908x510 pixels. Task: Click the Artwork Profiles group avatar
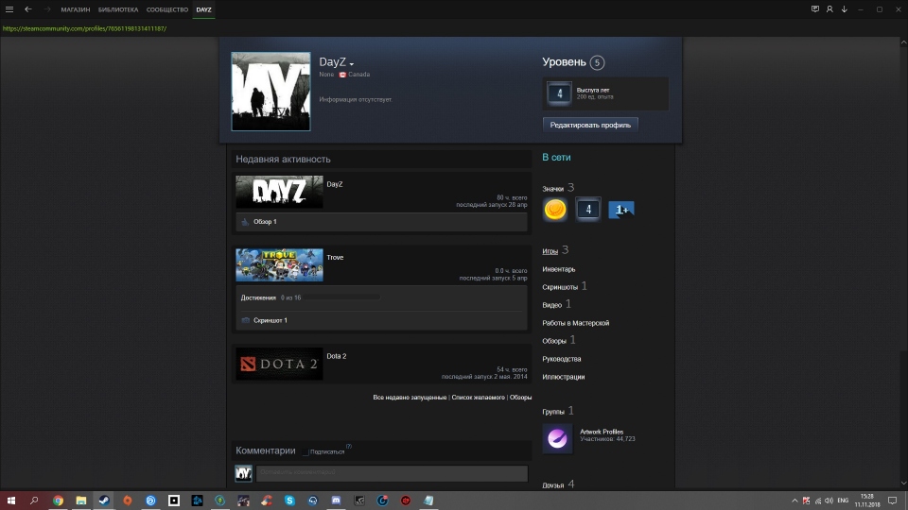pyautogui.click(x=557, y=438)
